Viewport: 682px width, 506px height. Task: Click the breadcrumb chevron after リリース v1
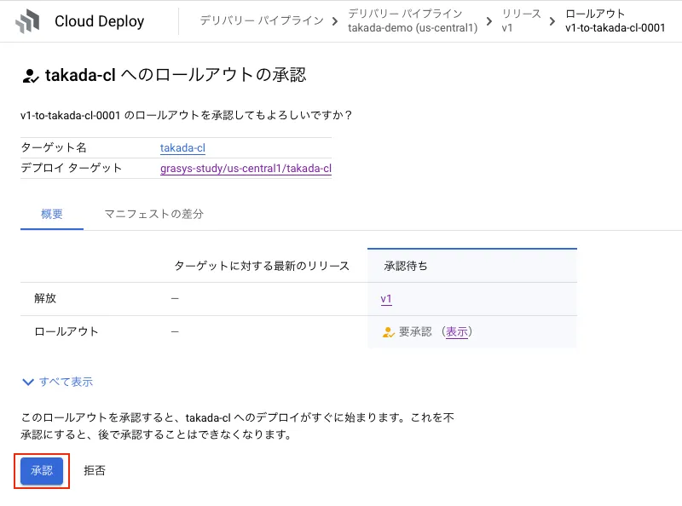point(552,20)
